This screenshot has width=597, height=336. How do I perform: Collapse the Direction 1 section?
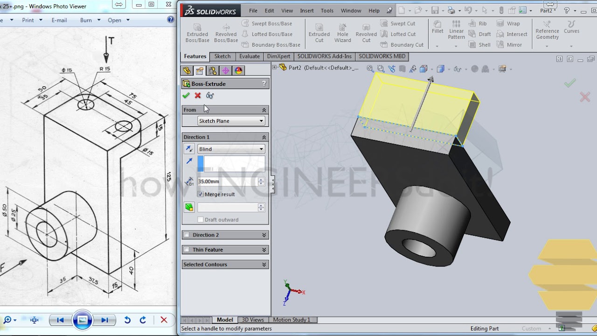point(264,137)
